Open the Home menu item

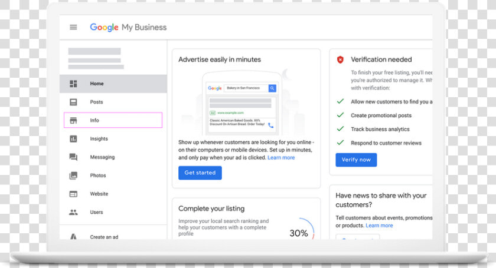(113, 84)
